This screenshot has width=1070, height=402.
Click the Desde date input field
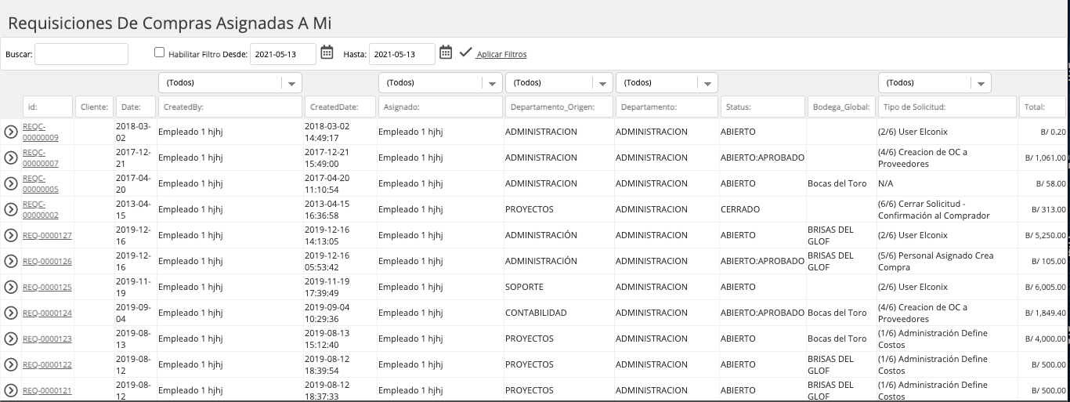[283, 54]
